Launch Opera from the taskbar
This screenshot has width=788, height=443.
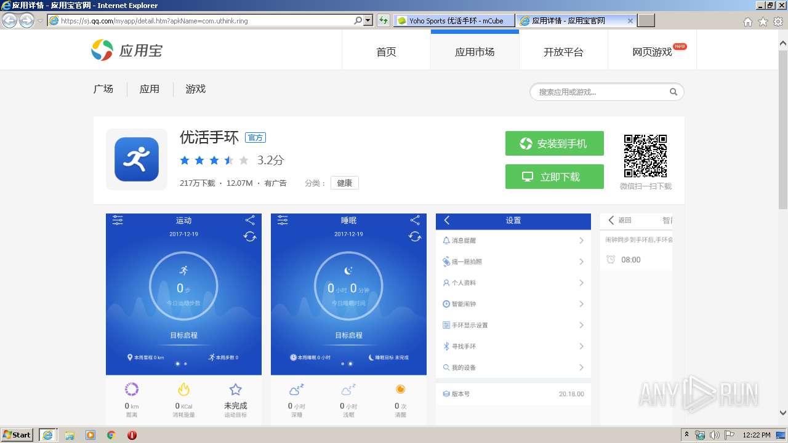point(132,435)
